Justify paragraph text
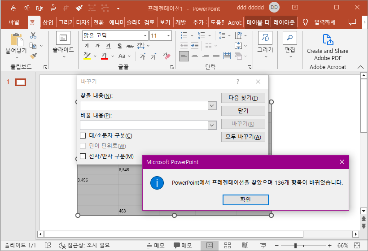Screen dimensions: 368x251 (x=216, y=56)
